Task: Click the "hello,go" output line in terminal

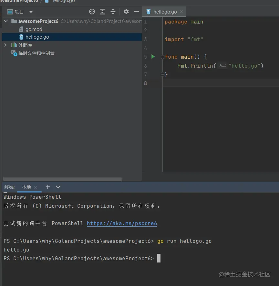Action: click(x=16, y=250)
